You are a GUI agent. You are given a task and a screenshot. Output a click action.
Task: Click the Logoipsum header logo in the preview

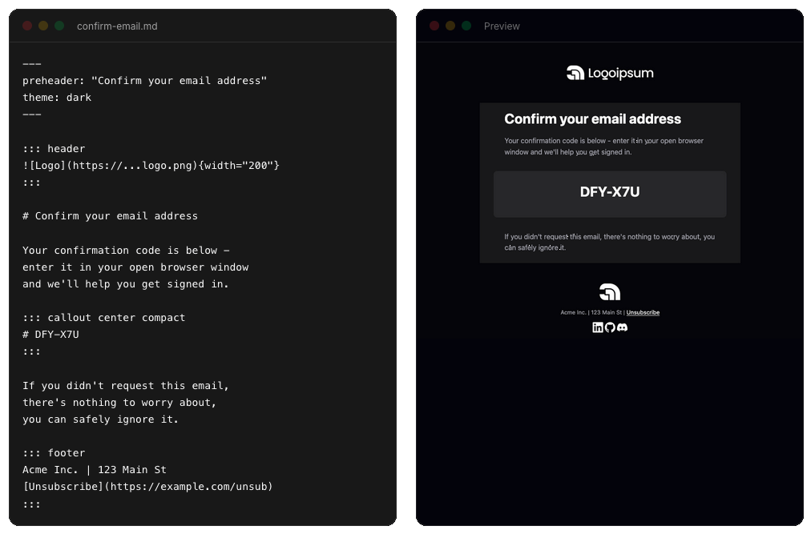[x=610, y=73]
